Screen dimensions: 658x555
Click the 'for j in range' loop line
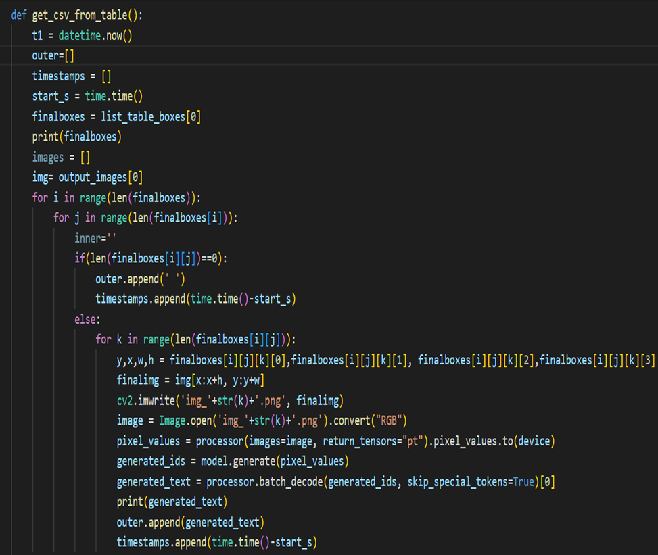coord(145,218)
